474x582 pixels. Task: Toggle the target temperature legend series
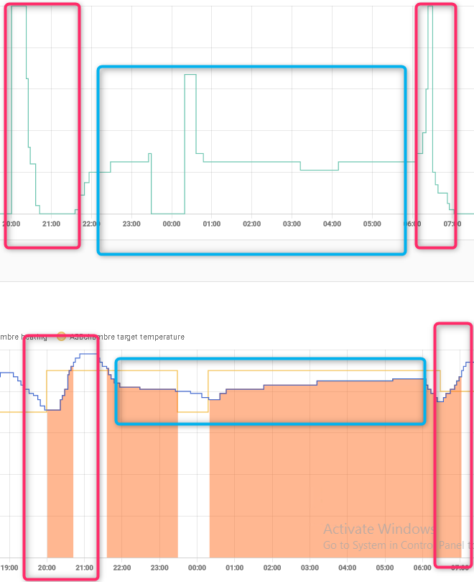[x=127, y=337]
